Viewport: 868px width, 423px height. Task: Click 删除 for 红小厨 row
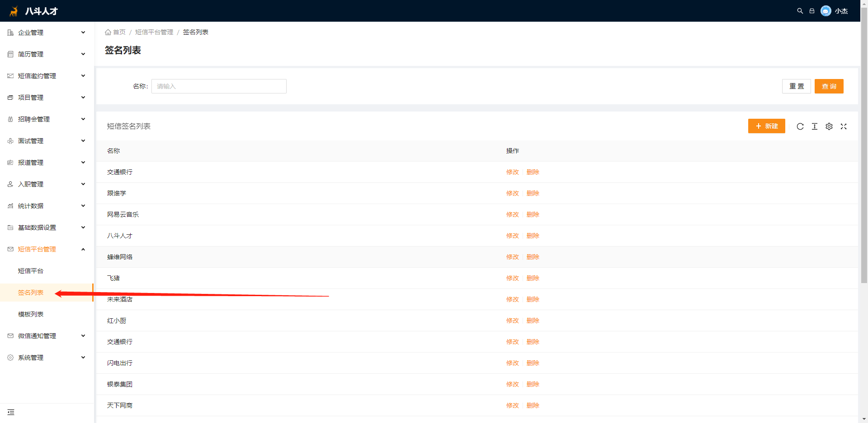[x=533, y=321]
